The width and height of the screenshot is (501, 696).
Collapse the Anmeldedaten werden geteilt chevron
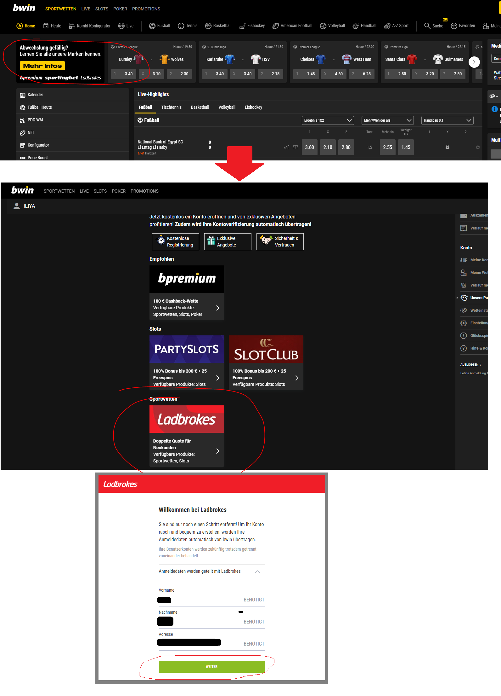pyautogui.click(x=257, y=571)
